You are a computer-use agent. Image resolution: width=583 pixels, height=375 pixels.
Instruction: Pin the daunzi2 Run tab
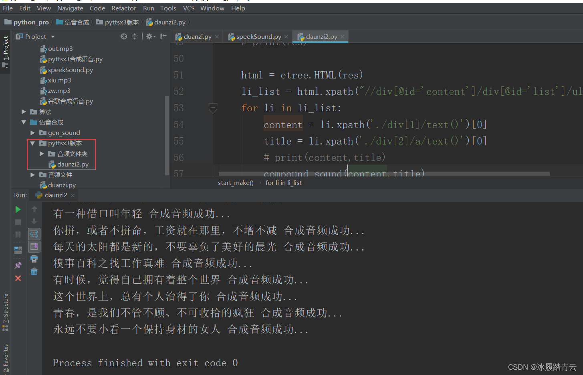(18, 265)
